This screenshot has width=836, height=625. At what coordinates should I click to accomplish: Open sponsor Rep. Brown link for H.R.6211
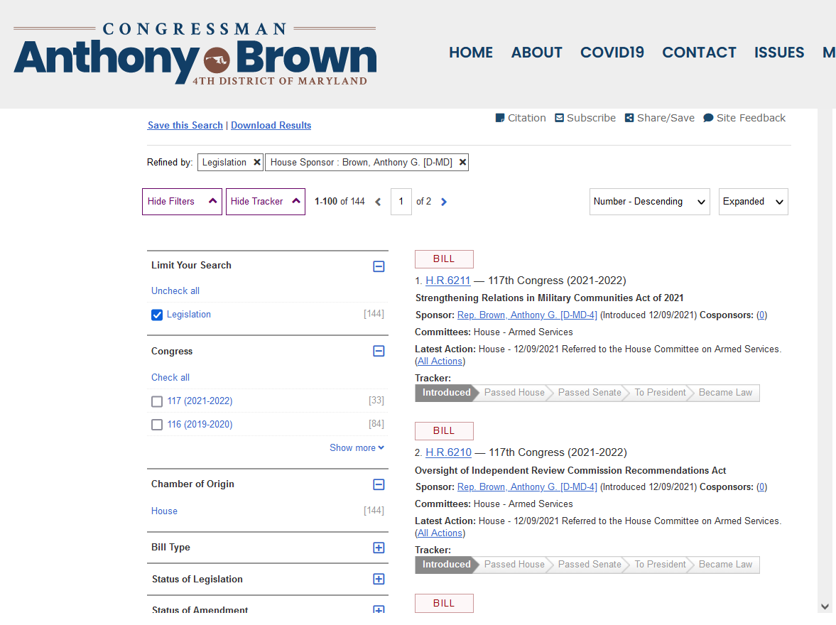[527, 315]
